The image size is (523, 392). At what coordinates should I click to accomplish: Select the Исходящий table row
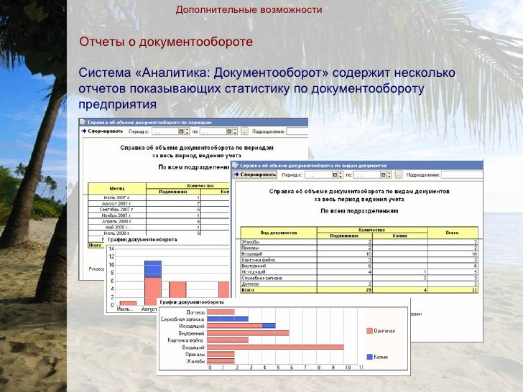[x=359, y=271]
